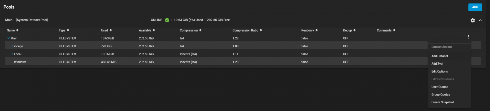
Task: Sort by Readonly column arrows
Action: tap(317, 30)
